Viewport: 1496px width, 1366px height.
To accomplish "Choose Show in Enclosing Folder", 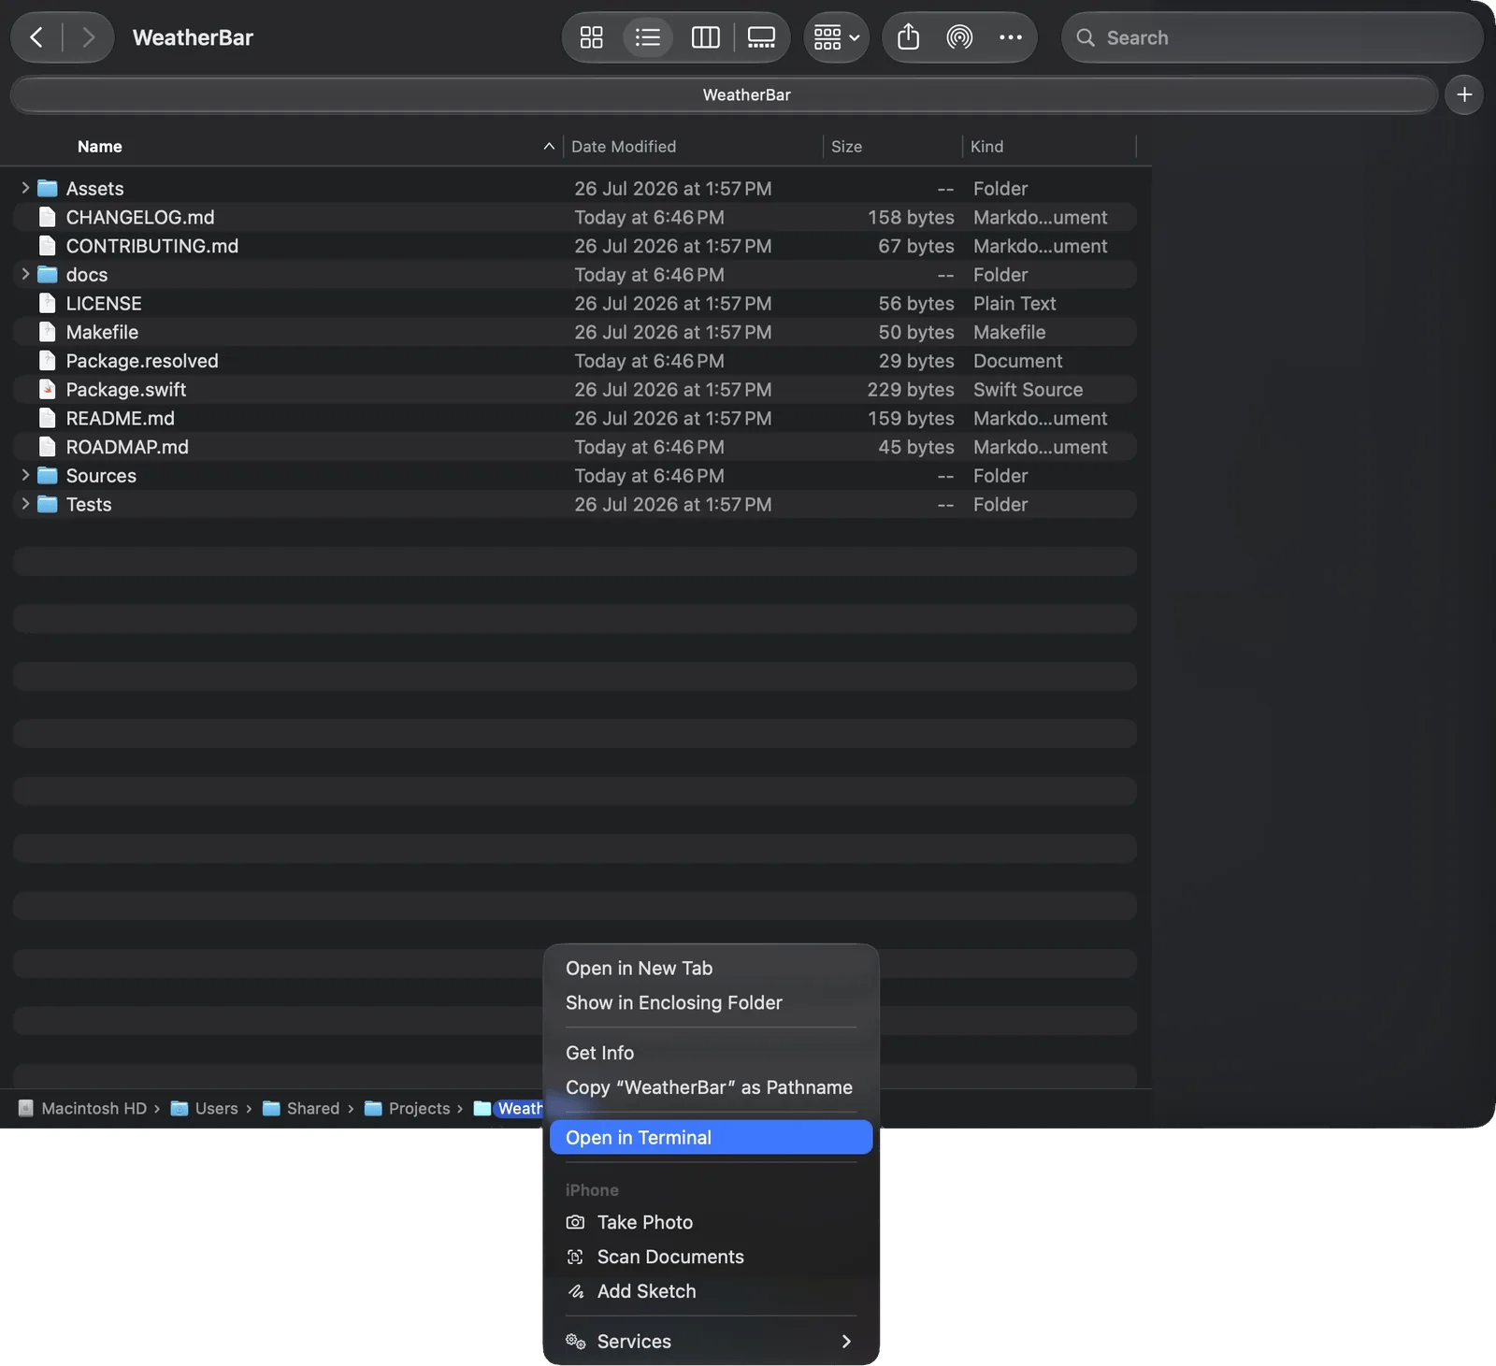I will (711, 1002).
